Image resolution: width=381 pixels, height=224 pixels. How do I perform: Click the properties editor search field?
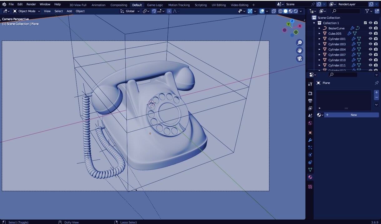[343, 75]
